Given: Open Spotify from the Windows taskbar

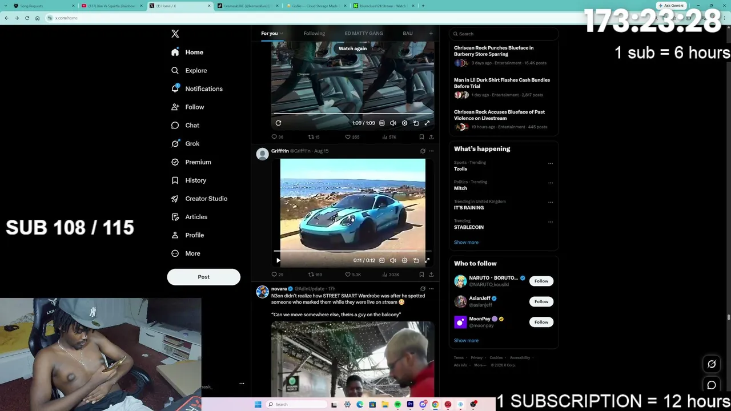Looking at the screenshot, I should tap(397, 405).
